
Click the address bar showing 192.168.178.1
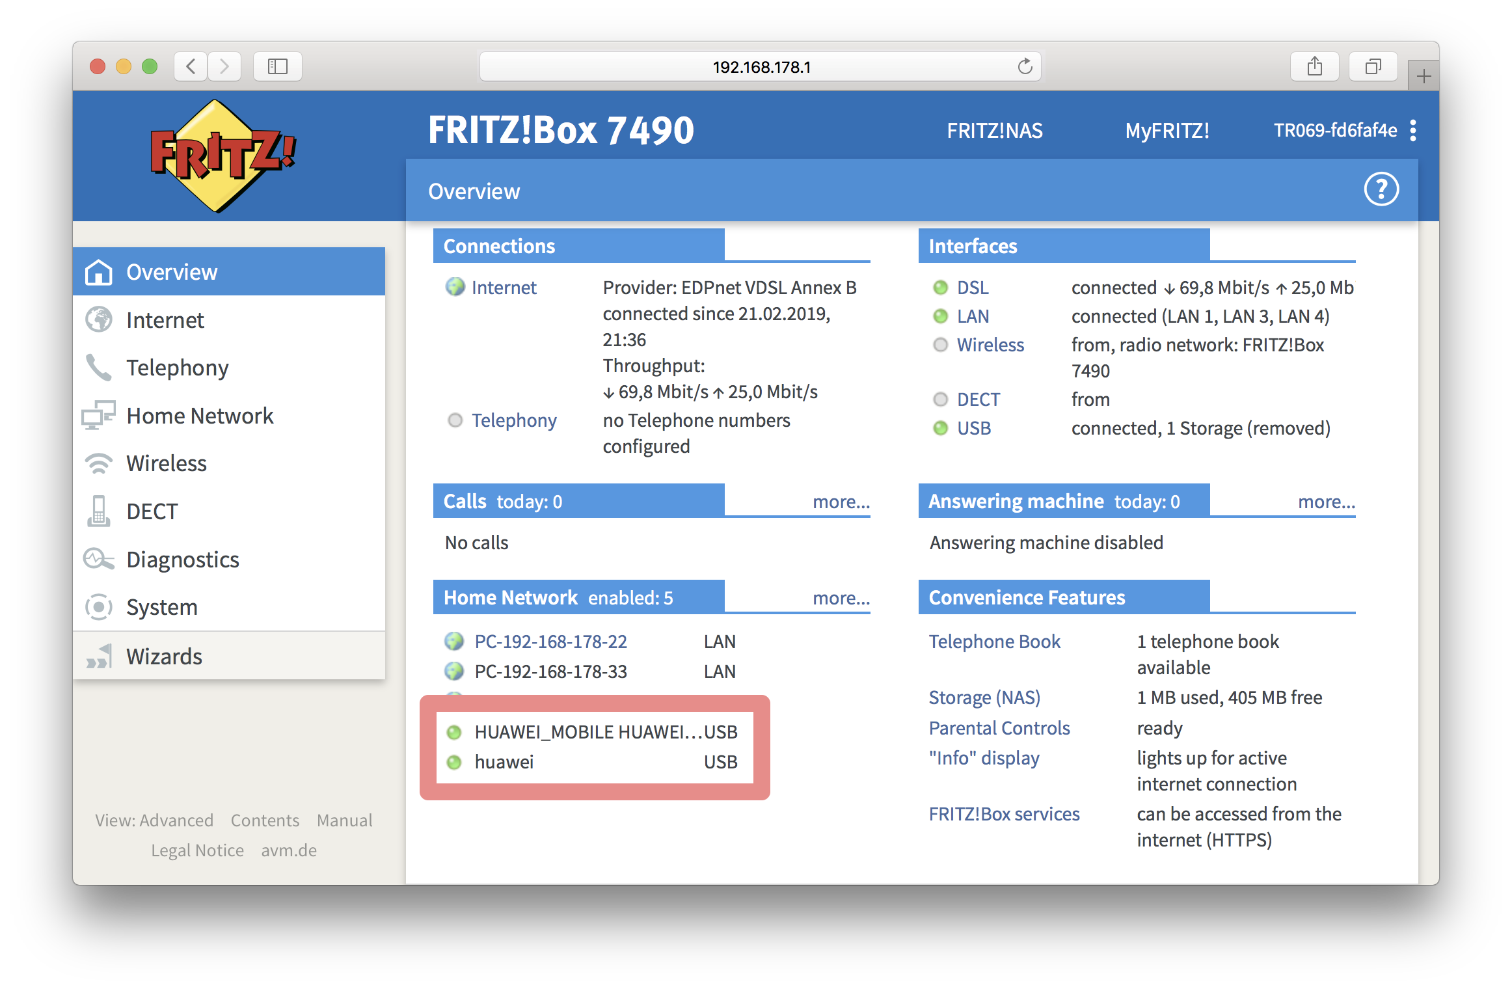pos(761,66)
